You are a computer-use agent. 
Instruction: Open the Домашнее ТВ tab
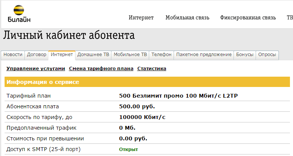93,55
